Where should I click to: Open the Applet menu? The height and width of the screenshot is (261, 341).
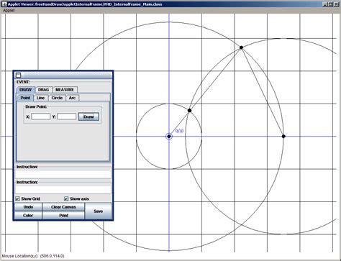[x=9, y=10]
